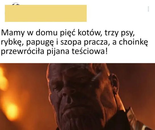Click the post text beginning "Mamy w domu"
Viewport: 155px width, 130px height.
point(74,42)
